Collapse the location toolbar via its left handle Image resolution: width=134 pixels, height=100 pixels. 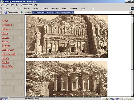coord(1,13)
